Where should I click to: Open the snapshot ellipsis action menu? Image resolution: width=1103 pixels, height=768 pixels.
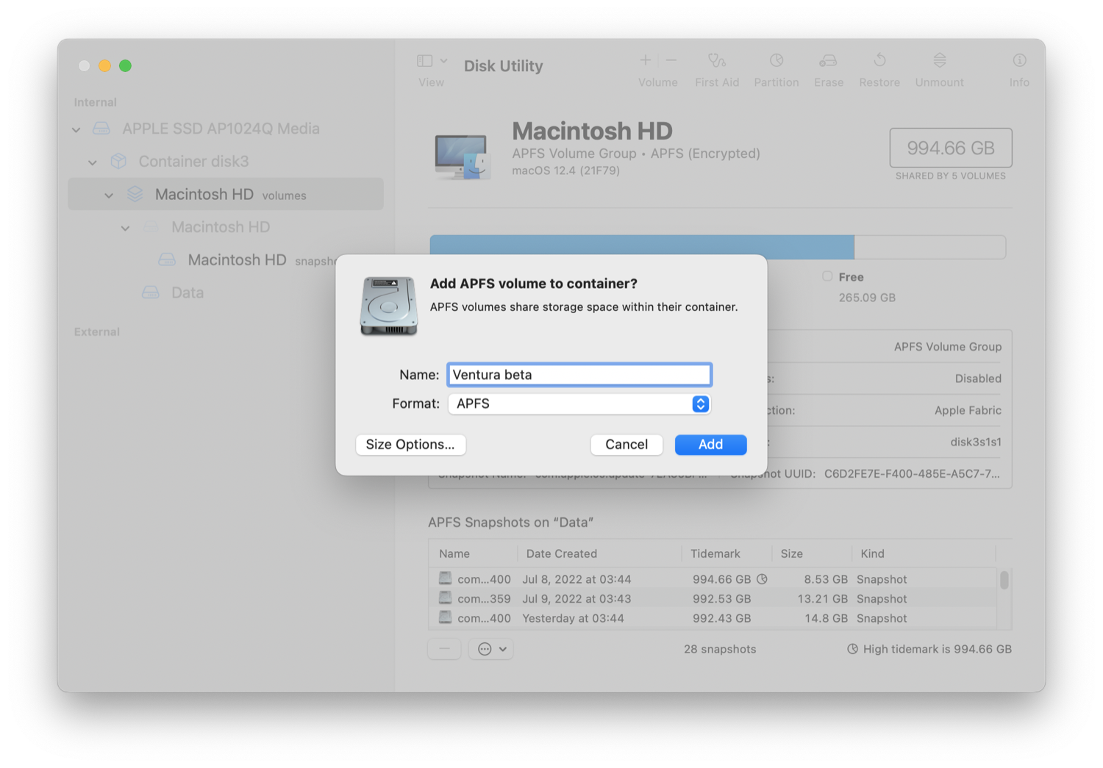tap(491, 649)
